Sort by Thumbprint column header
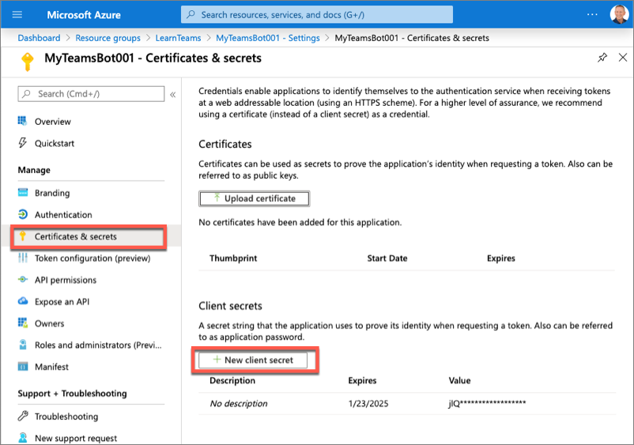 (233, 258)
